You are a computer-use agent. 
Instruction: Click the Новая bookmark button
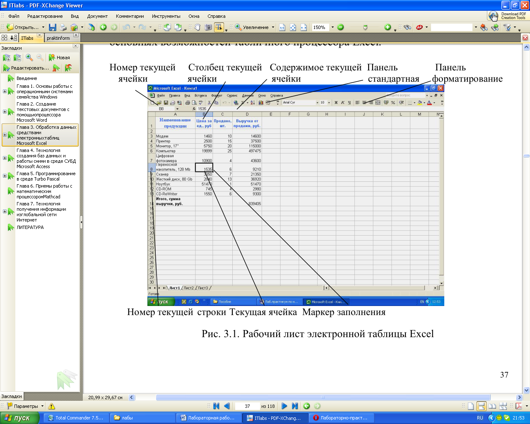tap(59, 58)
